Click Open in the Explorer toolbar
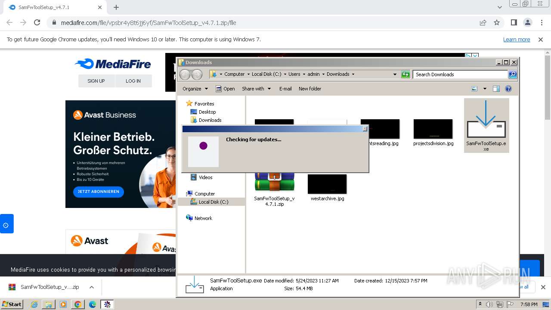This screenshot has height=310, width=551. coord(225,89)
